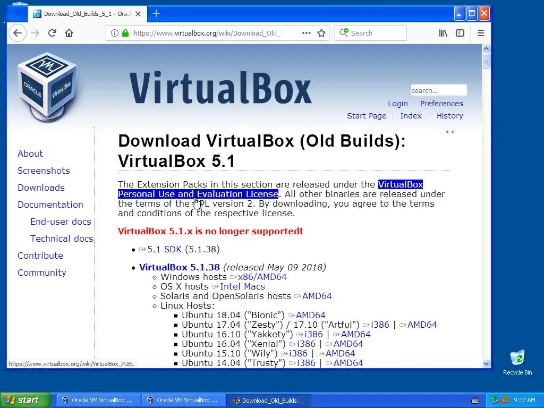Screen dimensions: 544x408
Task: Click the VirtualBox cube logo
Action: click(47, 87)
